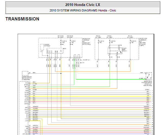This screenshot has height=135, width=164.
Task: Click the Fuse 23 10A label
Action: (x=134, y=42)
